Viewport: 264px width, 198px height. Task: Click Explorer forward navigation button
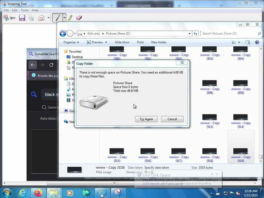(70, 34)
